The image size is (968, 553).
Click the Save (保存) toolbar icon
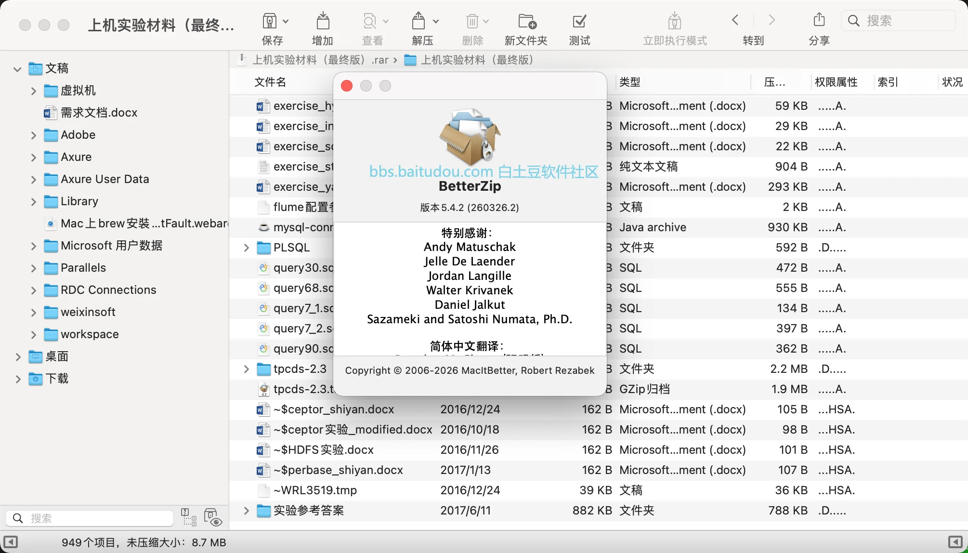(x=269, y=21)
